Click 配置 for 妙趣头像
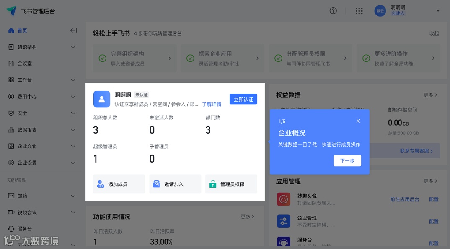 pyautogui.click(x=434, y=199)
